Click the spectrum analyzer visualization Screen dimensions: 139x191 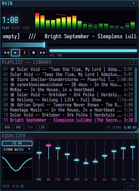(x=85, y=20)
